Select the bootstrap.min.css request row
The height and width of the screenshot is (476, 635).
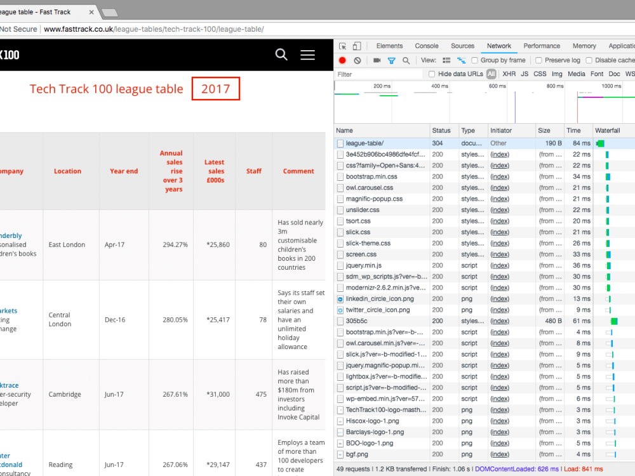pos(485,177)
